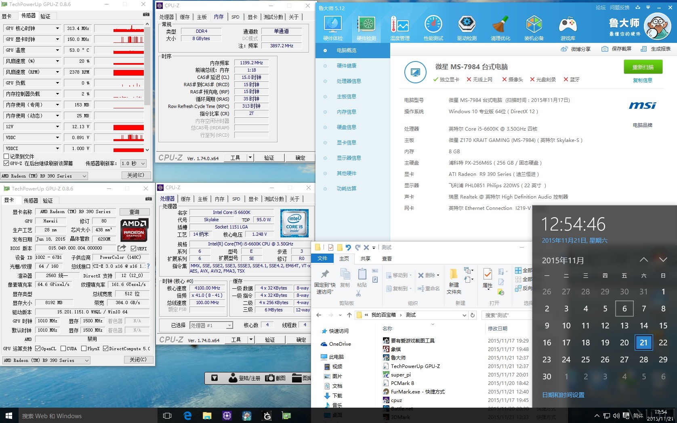The width and height of the screenshot is (677, 423).
Task: Open 驱动检测 driver detection icon
Action: pos(467,28)
